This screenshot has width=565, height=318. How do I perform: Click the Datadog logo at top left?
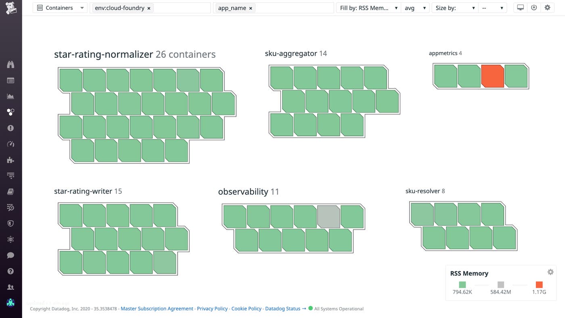[x=10, y=7]
